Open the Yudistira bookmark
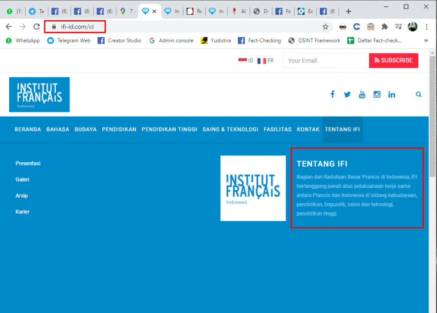Image resolution: width=437 pixels, height=313 pixels. [x=216, y=41]
